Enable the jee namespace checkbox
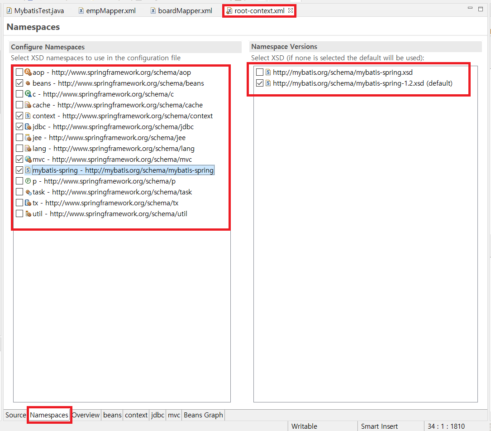491x431 pixels. (19, 137)
